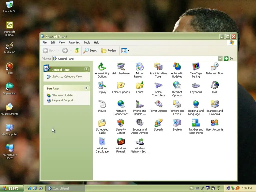
Task: Click the EN language bar indicator
Action: (191, 188)
